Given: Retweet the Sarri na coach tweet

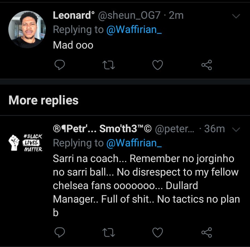Looking at the screenshot, I should pos(109,232).
